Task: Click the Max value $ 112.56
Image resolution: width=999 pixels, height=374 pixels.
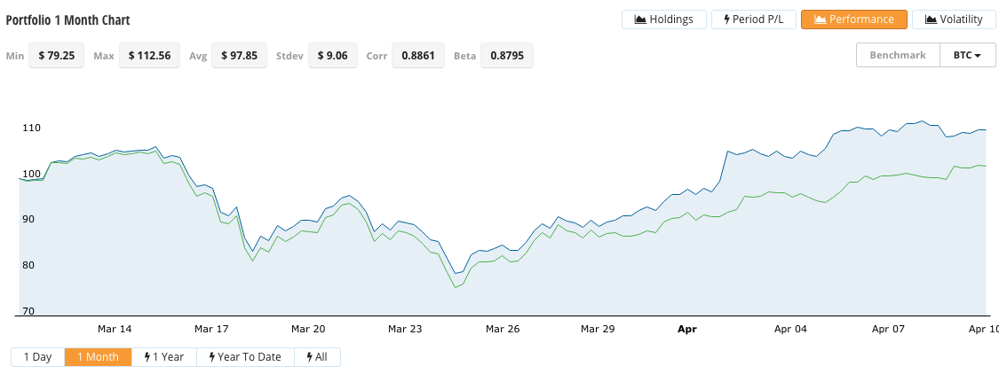Action: [x=150, y=55]
